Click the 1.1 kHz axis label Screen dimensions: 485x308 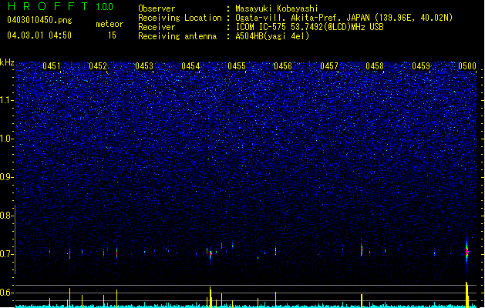pos(7,100)
